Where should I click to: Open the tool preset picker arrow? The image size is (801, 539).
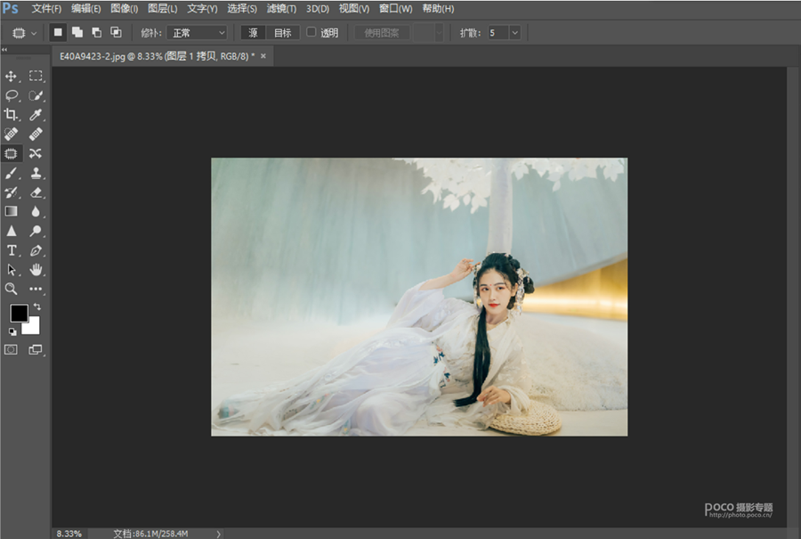click(34, 32)
